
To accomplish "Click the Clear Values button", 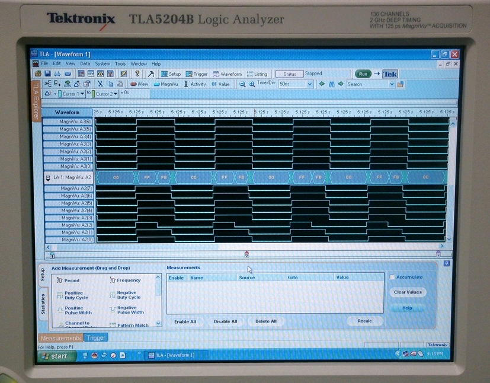I will [408, 292].
